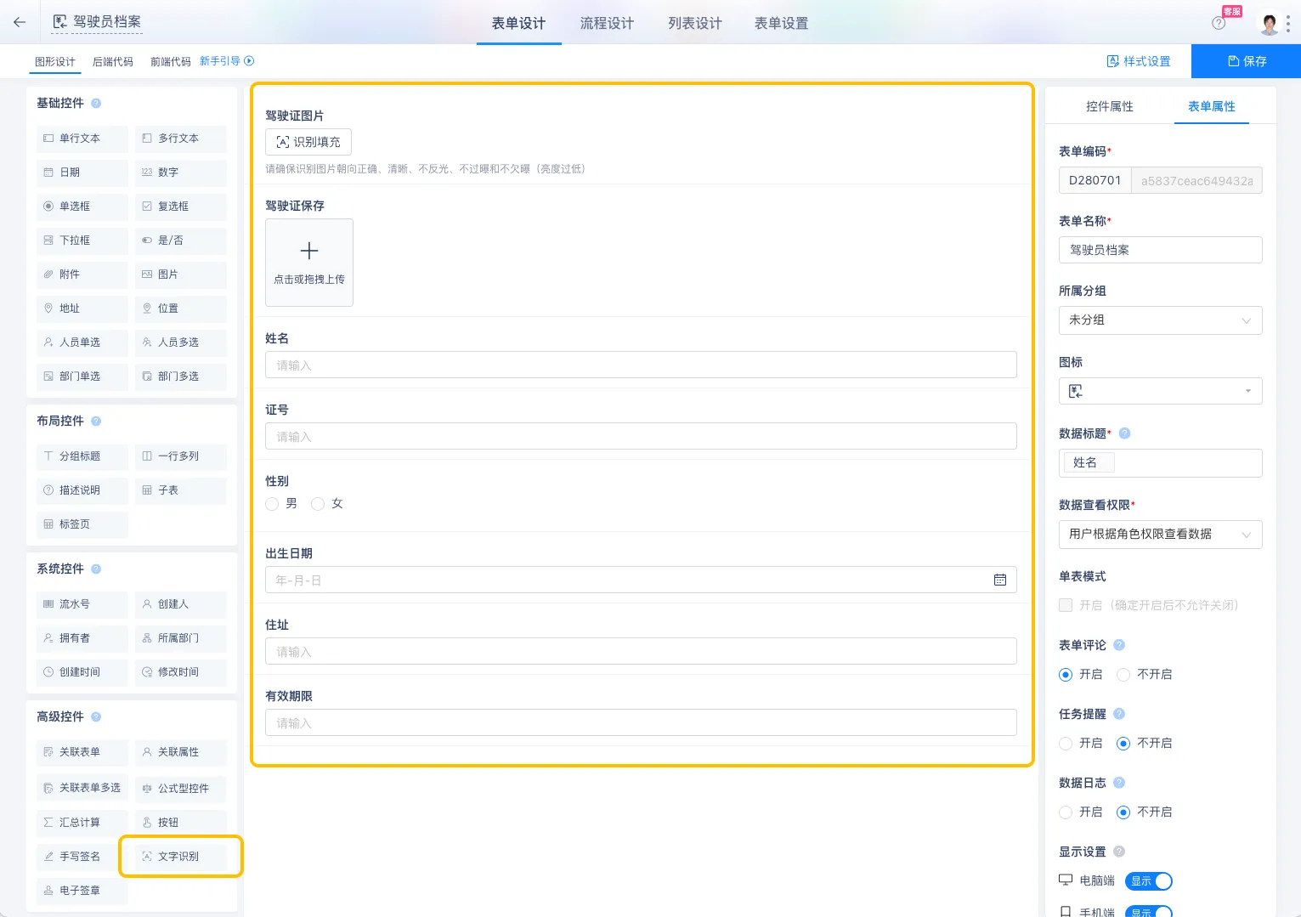Click the 点击或拖拽上传 upload box
This screenshot has width=1301, height=917.
[x=309, y=263]
